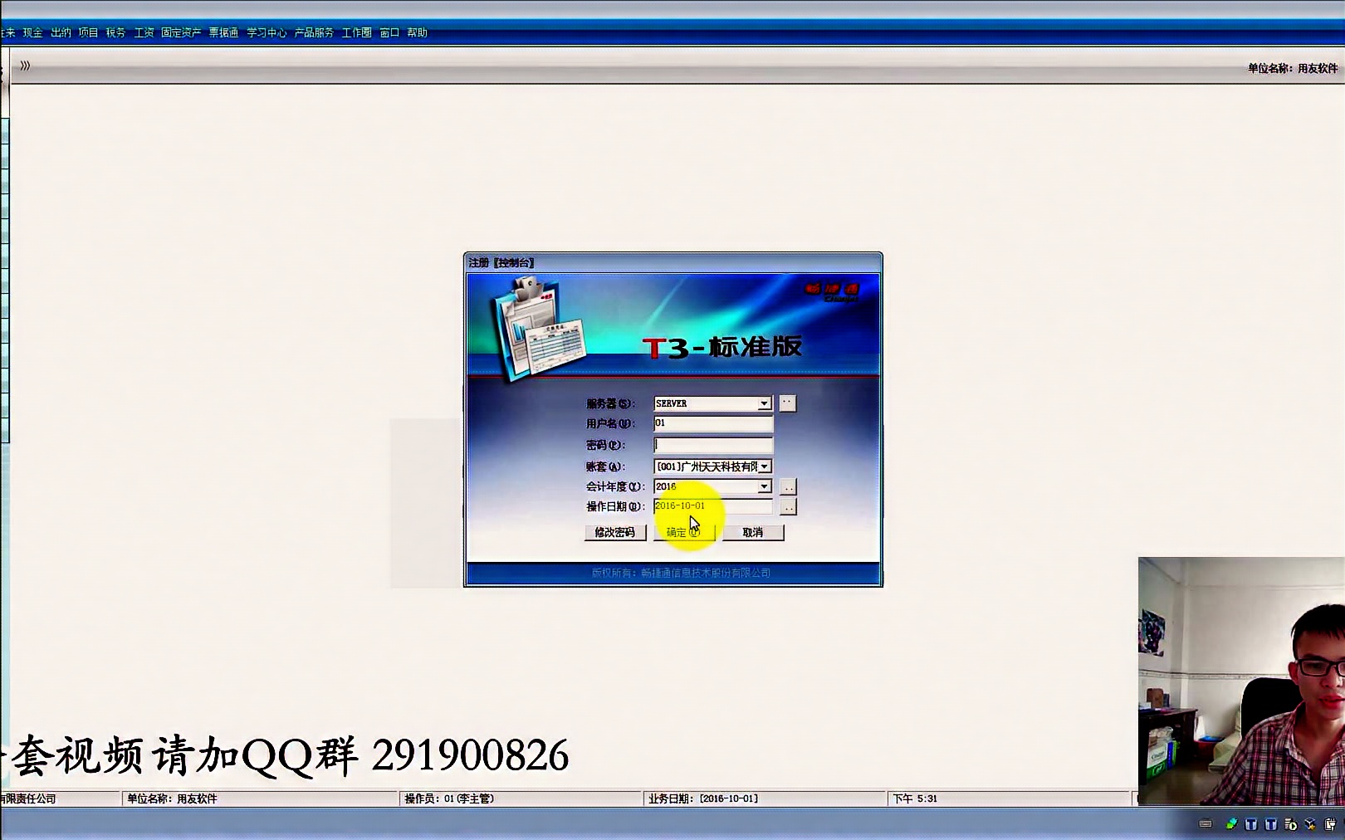Click the green-blue network tray icon
Viewport: 1345px width, 840px height.
coord(1231,823)
